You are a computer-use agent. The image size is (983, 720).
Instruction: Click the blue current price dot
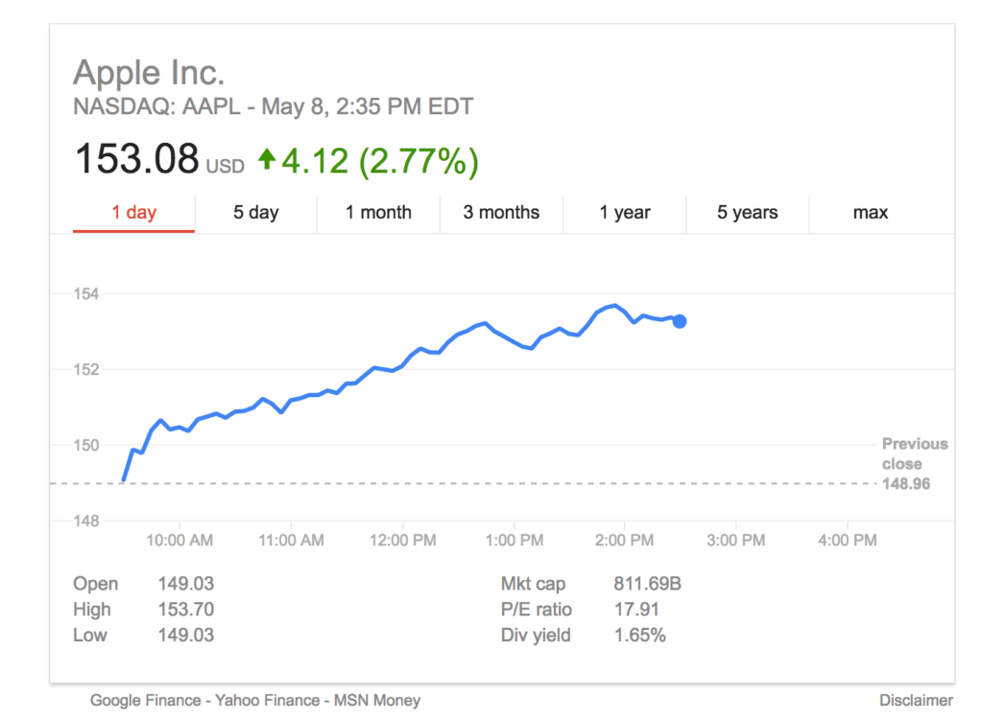[680, 321]
